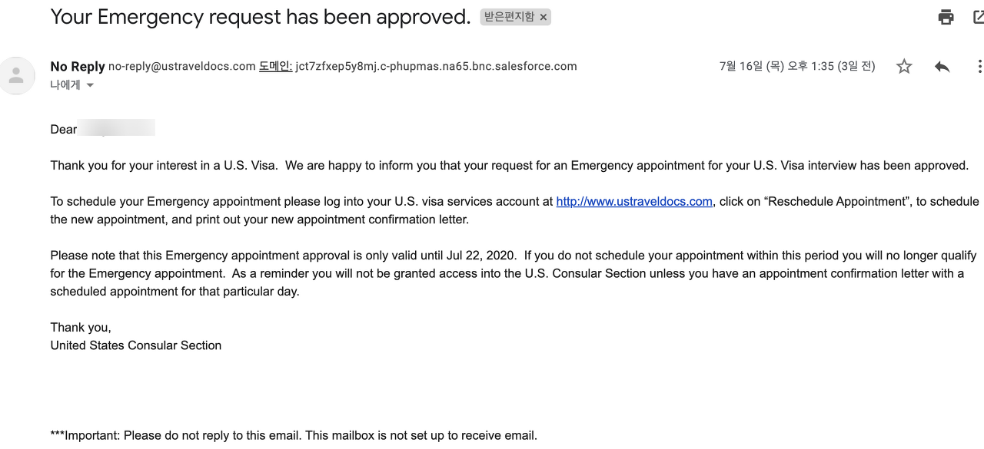
Task: Click the salesforce.com sending domain text
Action: click(436, 67)
